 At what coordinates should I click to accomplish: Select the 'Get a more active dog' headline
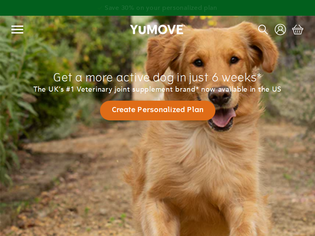click(157, 77)
